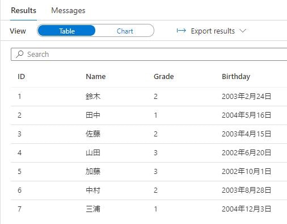Click Grade cell in 加藤 row
Viewport: 287px width, 224px height.
coord(155,171)
